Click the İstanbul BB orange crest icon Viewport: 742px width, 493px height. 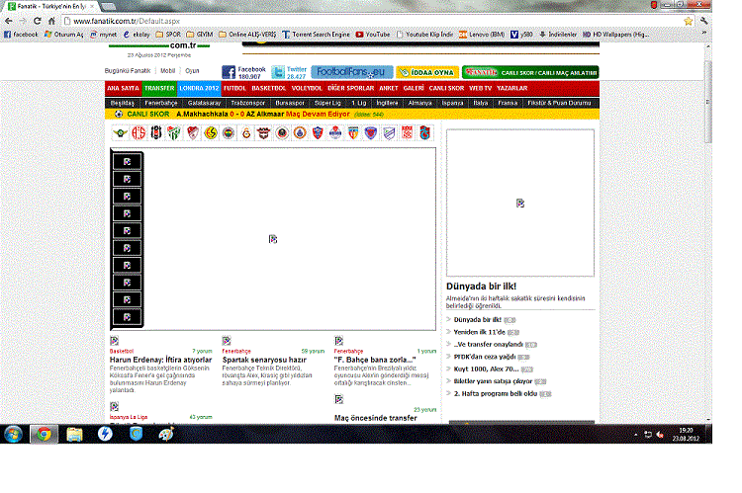coord(300,132)
